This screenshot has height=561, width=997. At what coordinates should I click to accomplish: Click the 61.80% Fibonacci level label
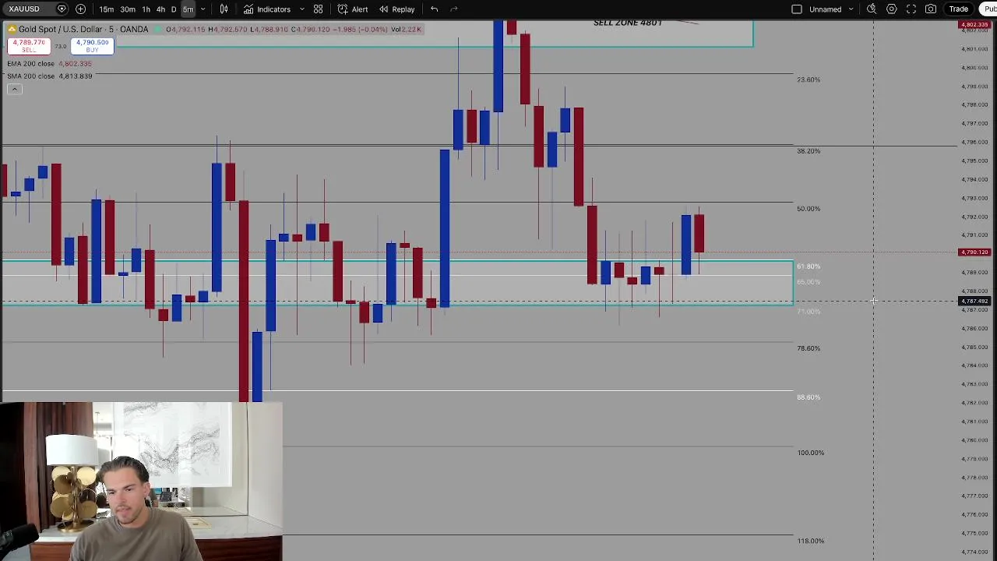point(809,266)
